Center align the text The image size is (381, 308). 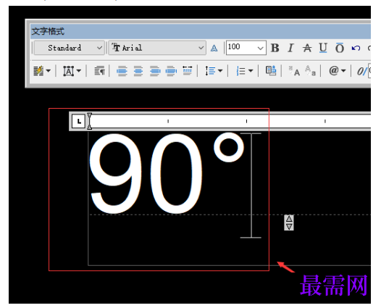(138, 71)
